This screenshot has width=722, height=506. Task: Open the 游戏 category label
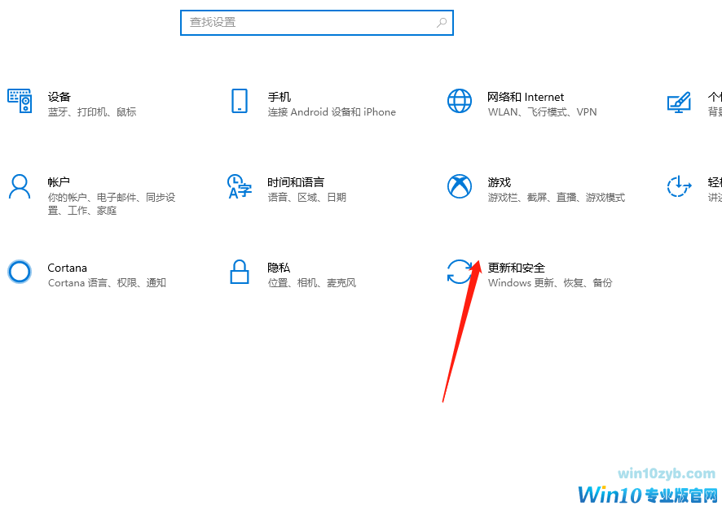pyautogui.click(x=500, y=182)
